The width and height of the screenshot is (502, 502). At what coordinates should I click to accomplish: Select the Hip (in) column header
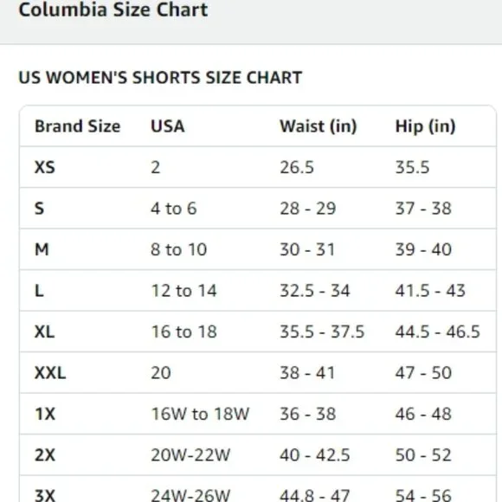click(x=425, y=126)
